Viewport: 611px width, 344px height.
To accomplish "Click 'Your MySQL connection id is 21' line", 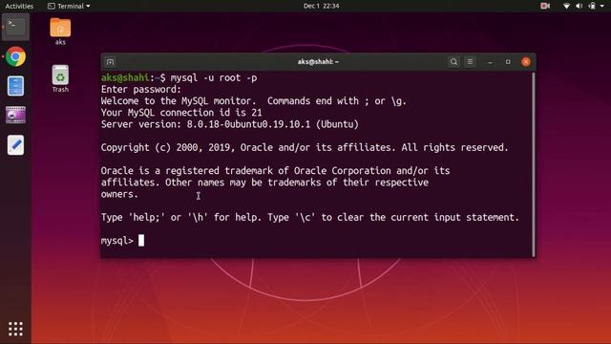I will (181, 113).
